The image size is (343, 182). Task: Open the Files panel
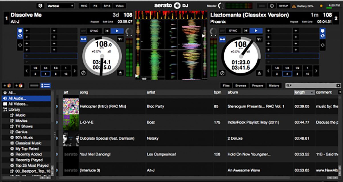coord(226,85)
